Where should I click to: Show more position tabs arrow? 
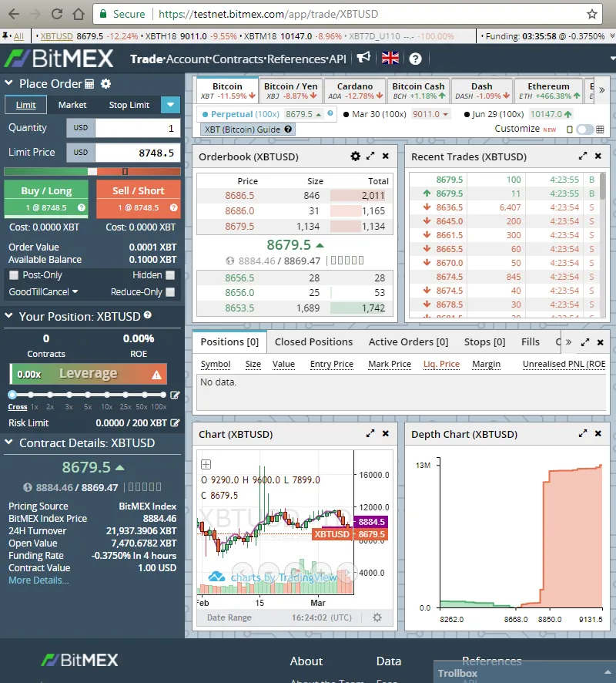pos(568,342)
